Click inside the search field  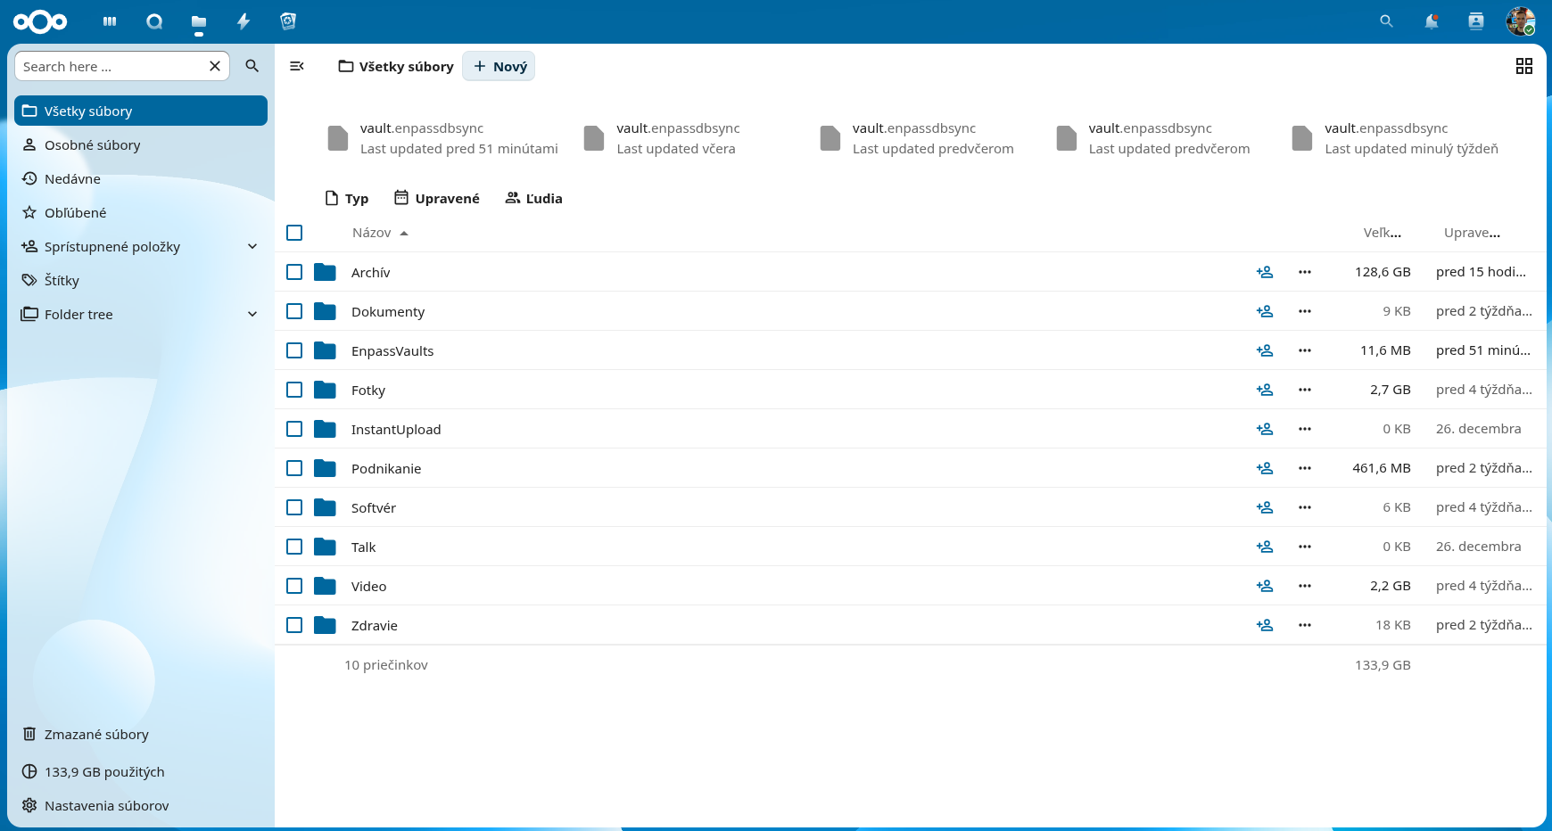(x=107, y=65)
